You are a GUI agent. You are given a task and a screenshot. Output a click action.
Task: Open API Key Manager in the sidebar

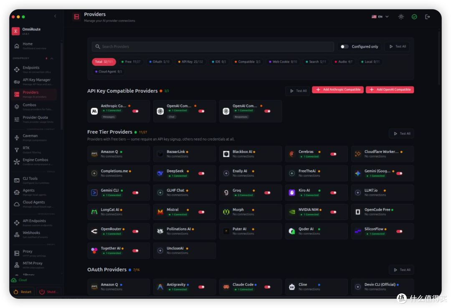coord(35,82)
